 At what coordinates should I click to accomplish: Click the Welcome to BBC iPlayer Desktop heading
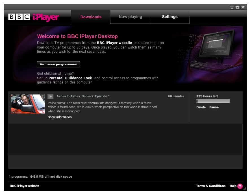pos(77,36)
